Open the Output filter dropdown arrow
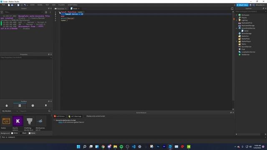The height and width of the screenshot is (150, 267). [x=42, y=12]
